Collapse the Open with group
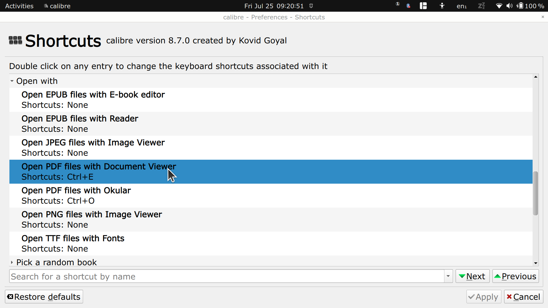 point(12,81)
